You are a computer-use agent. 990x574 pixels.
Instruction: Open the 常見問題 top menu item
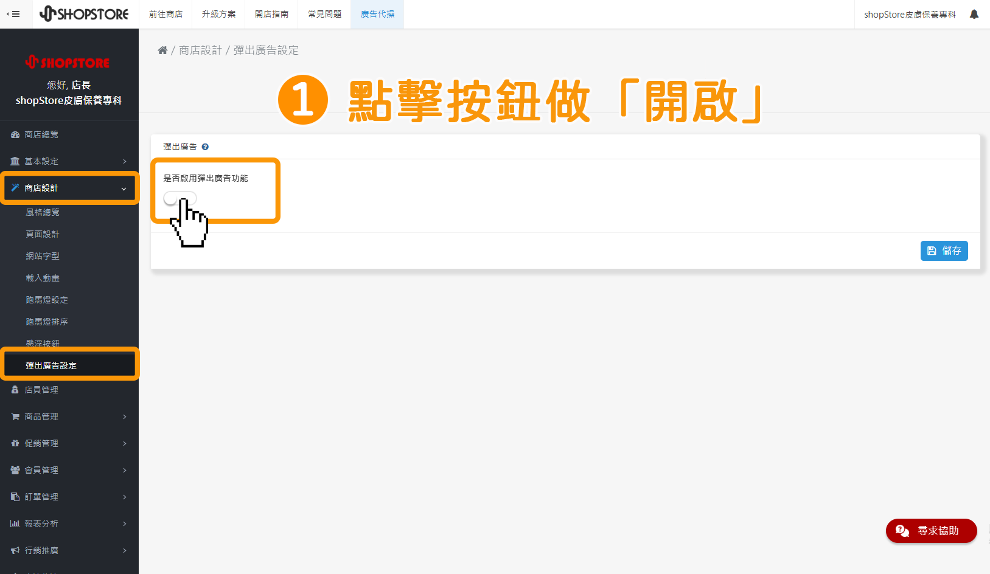pyautogui.click(x=324, y=14)
